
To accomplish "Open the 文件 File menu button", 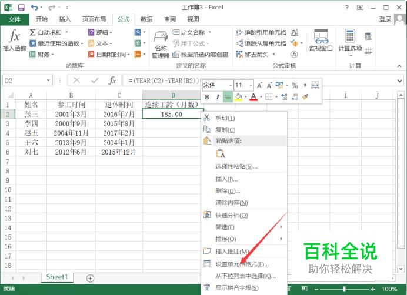I will point(15,19).
